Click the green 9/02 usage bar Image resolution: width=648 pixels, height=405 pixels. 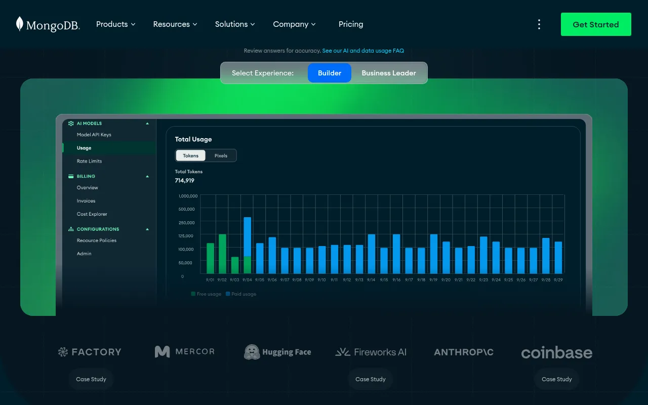pyautogui.click(x=222, y=254)
